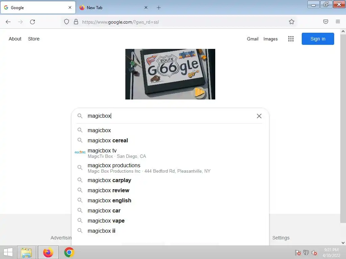Pick the magicbox car suggestion
The width and height of the screenshot is (346, 259).
tap(170, 211)
